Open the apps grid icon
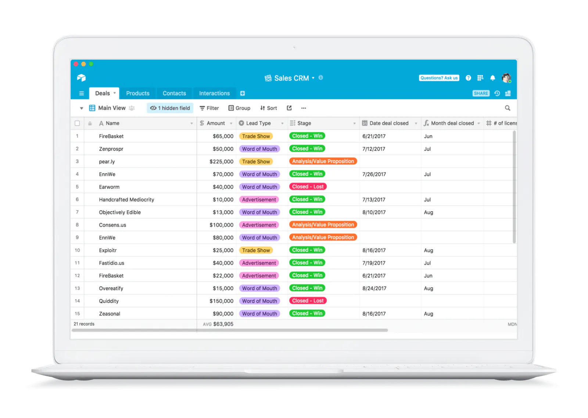This screenshot has height=418, width=588. coord(480,78)
